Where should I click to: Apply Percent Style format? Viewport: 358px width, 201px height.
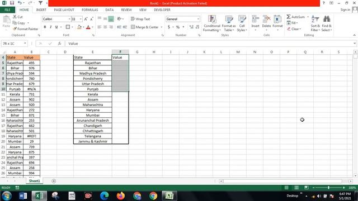(178, 27)
